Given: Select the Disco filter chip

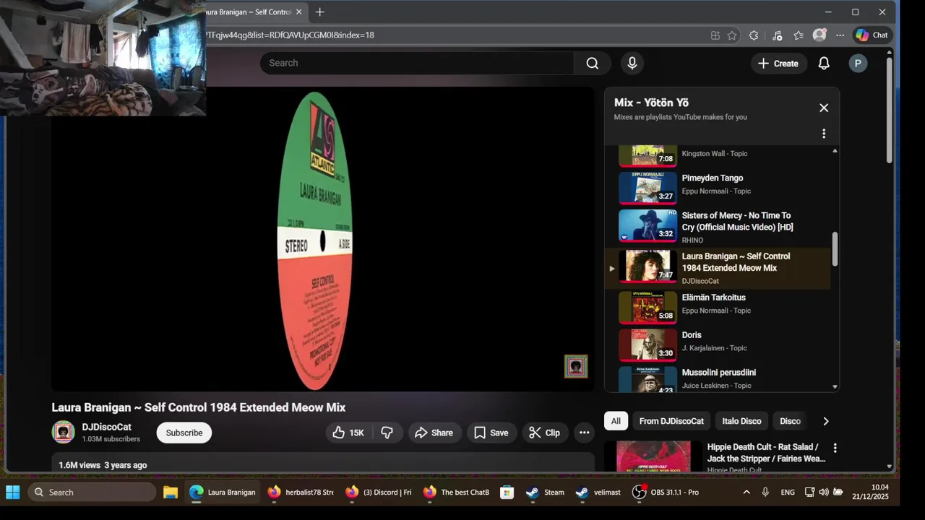Looking at the screenshot, I should tap(790, 421).
